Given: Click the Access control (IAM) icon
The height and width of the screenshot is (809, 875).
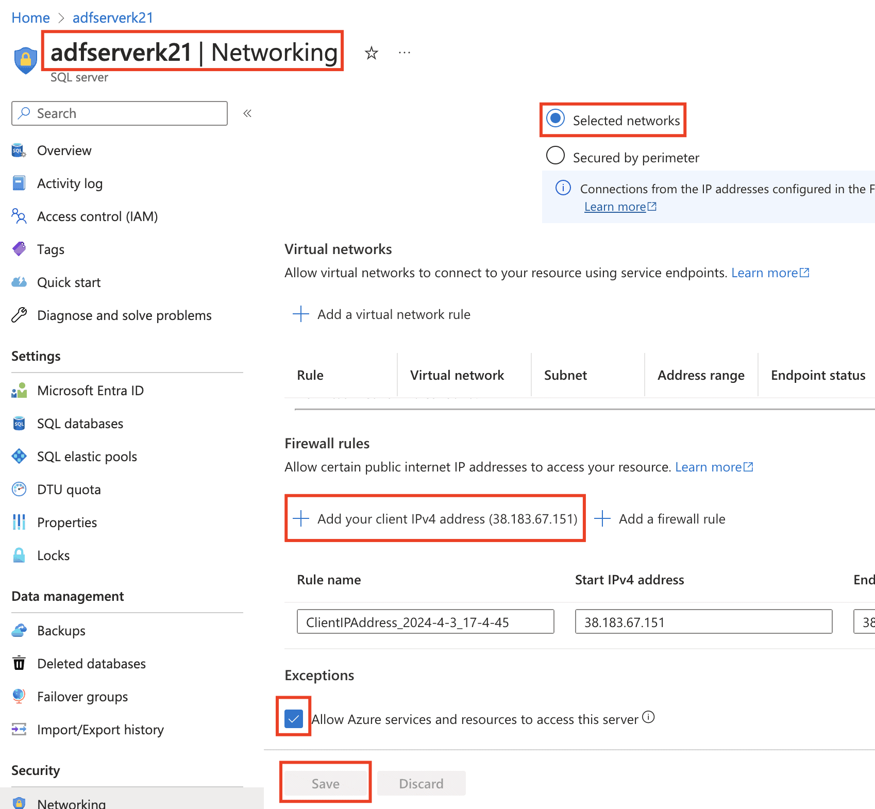Looking at the screenshot, I should click(x=19, y=216).
